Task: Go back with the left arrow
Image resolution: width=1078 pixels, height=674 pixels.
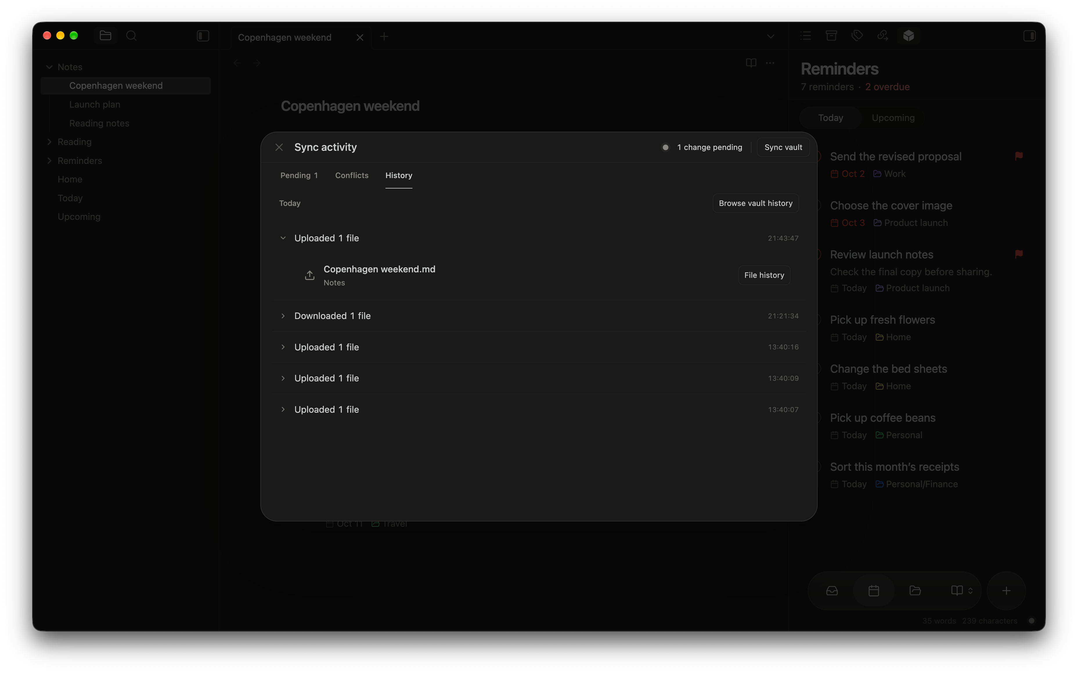Action: click(237, 63)
